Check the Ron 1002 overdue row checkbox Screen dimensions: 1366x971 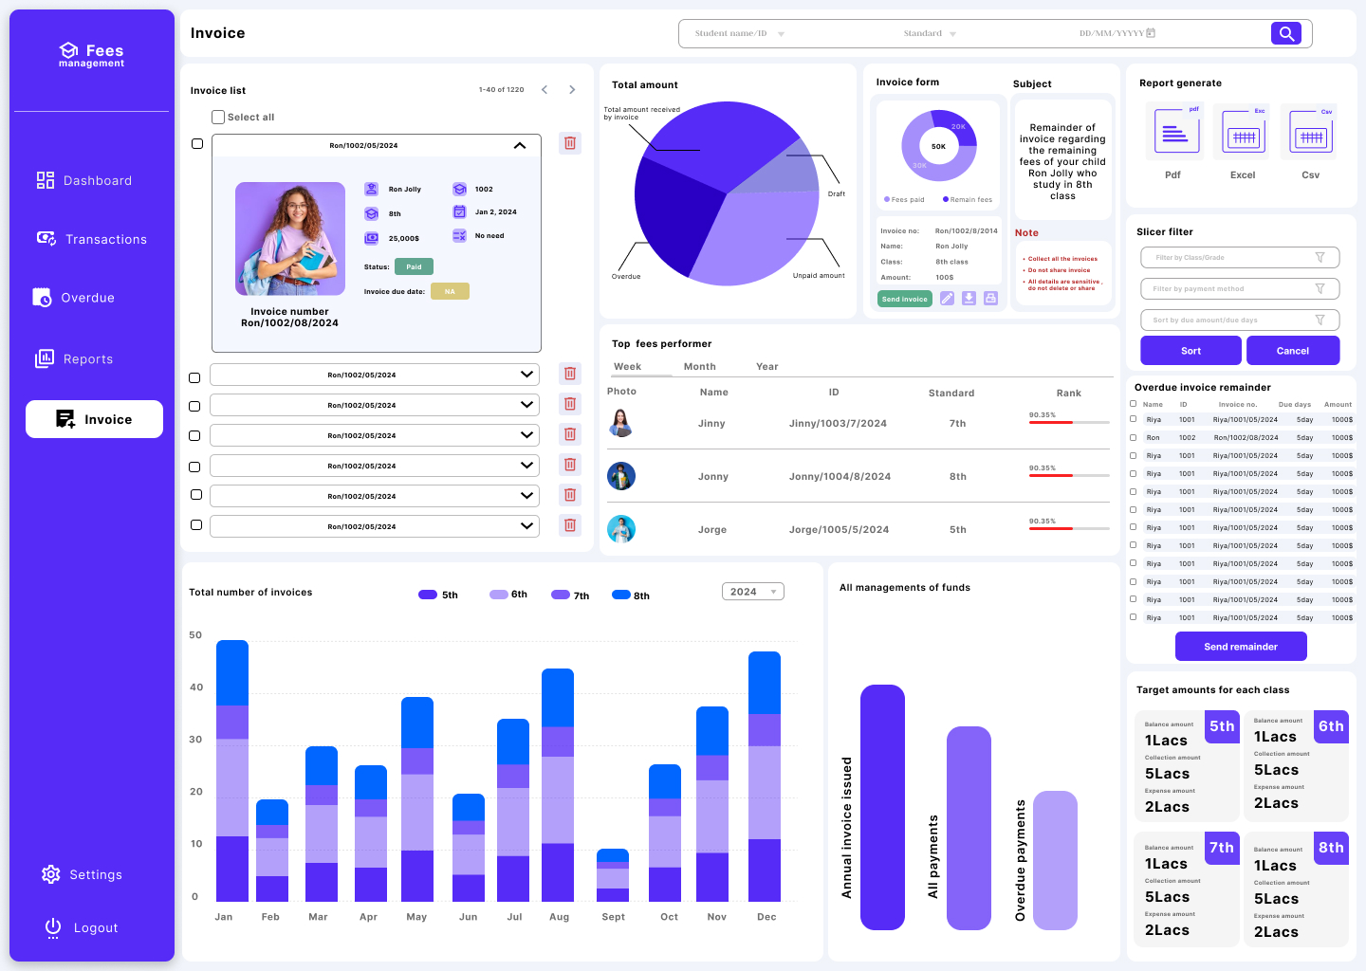[x=1133, y=437]
